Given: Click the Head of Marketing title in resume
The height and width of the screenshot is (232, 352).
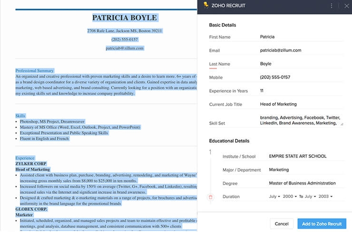Looking at the screenshot, I should click(x=32, y=169).
